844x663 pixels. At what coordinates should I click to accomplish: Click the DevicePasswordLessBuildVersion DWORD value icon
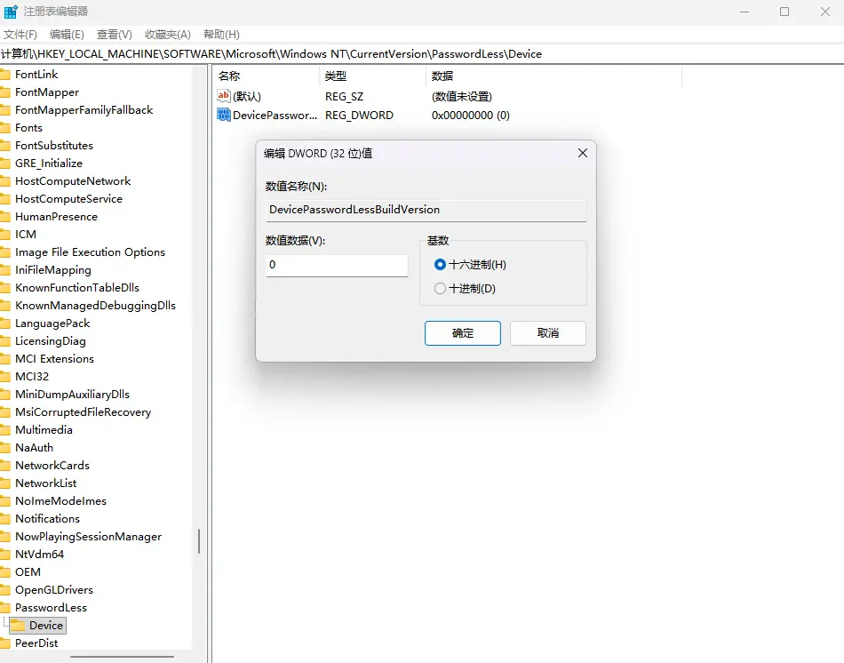[224, 115]
